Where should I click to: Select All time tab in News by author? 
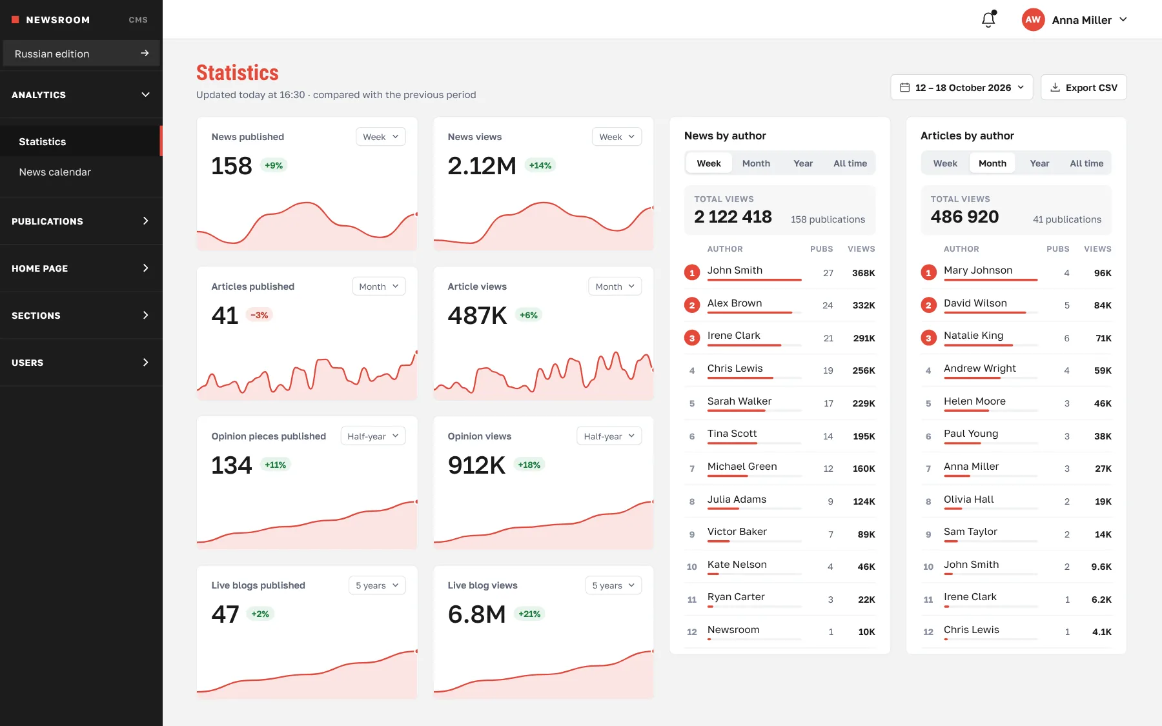click(x=850, y=163)
